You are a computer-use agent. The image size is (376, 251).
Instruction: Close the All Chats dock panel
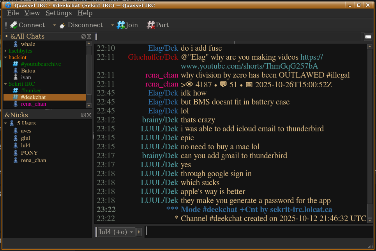pyautogui.click(x=89, y=37)
